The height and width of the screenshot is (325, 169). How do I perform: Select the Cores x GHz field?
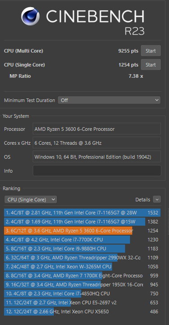tap(97, 143)
